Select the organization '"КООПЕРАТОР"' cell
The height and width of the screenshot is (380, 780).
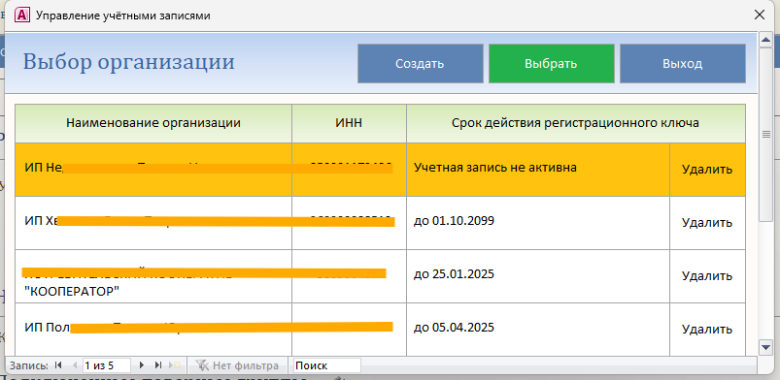153,275
